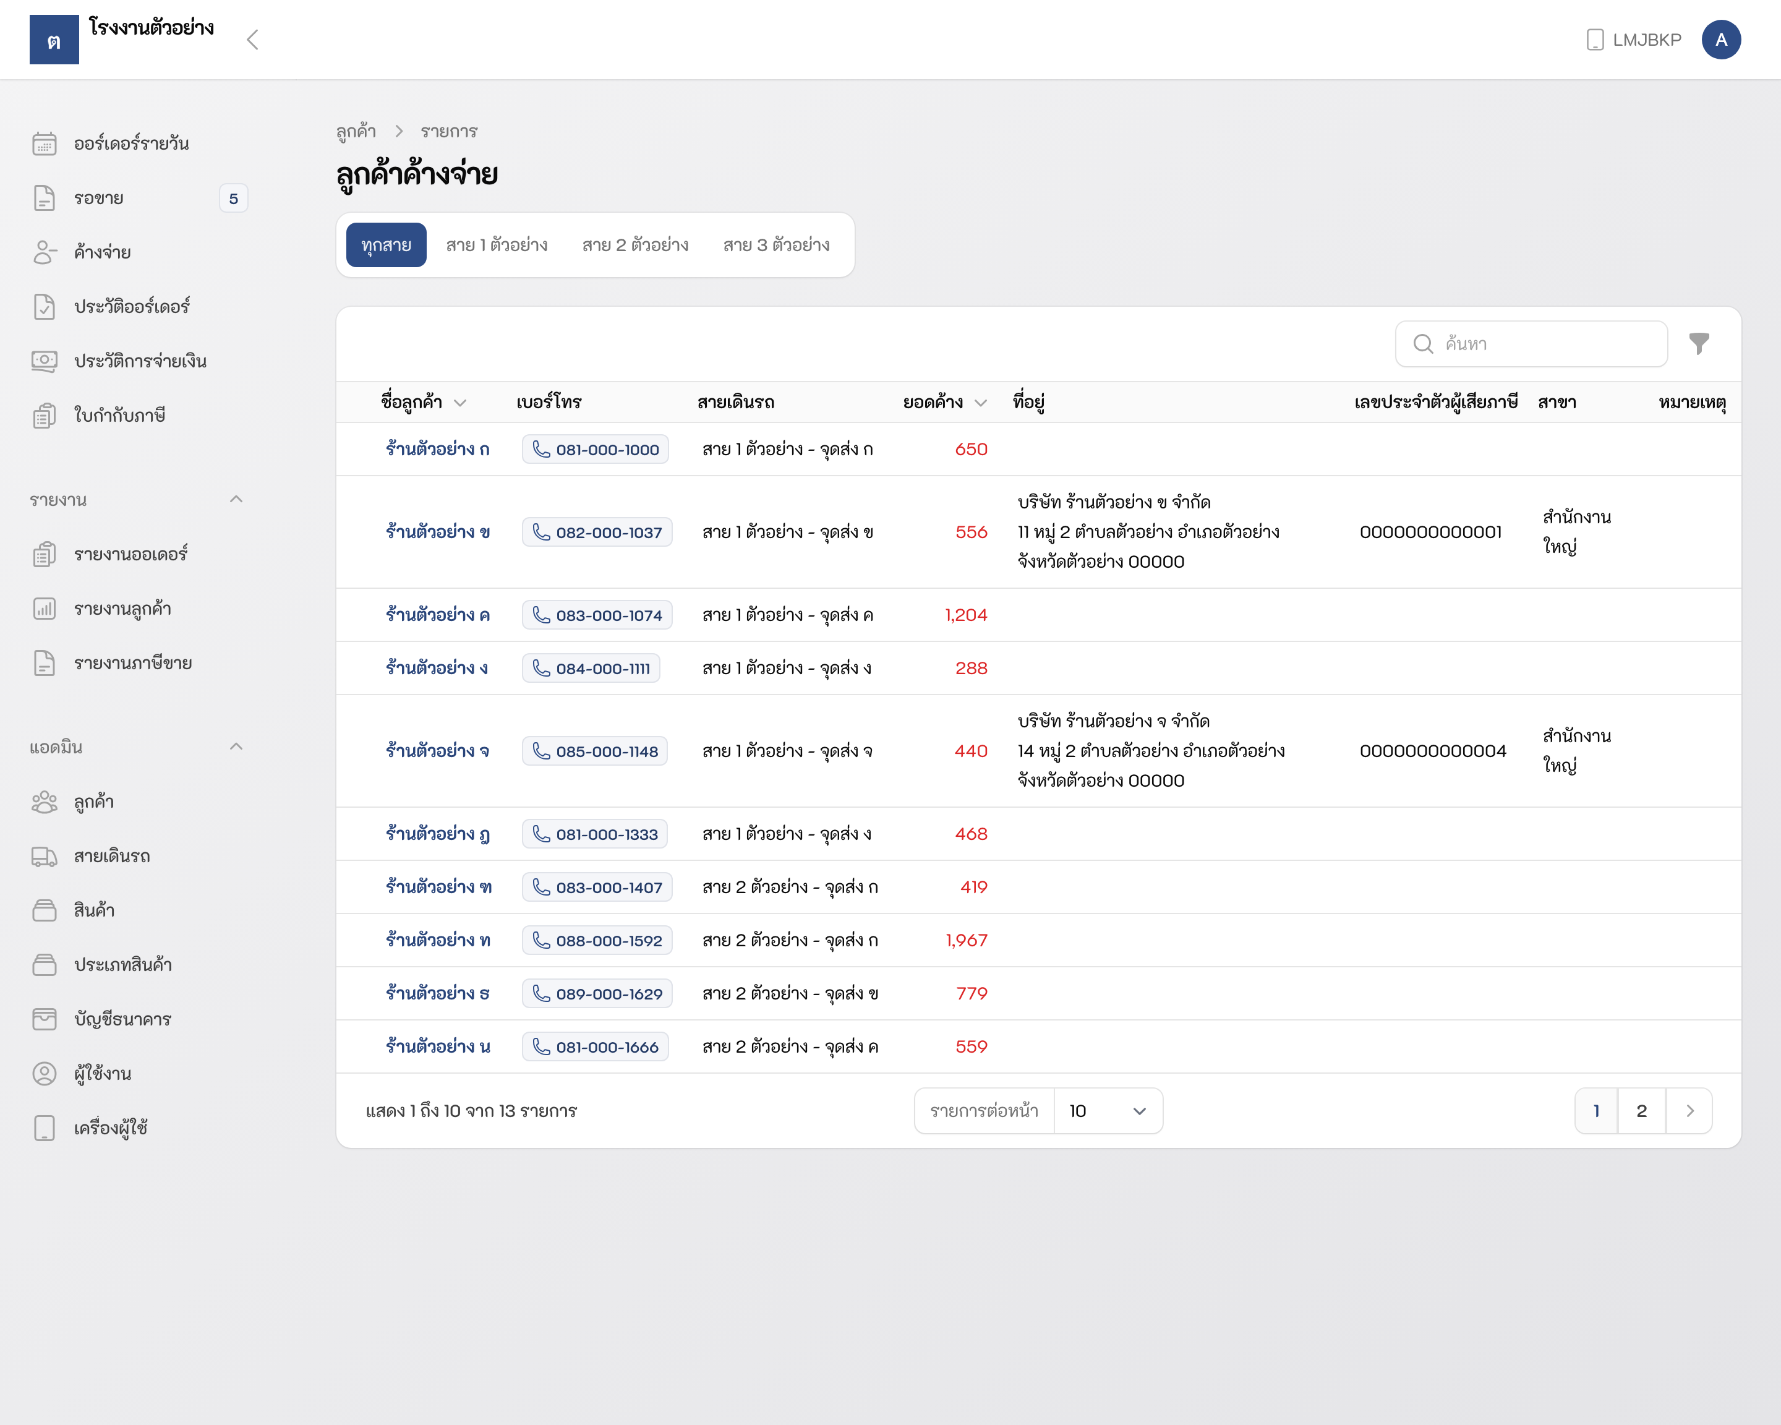
Task: Click phone button 081-000-1666
Action: (596, 1046)
